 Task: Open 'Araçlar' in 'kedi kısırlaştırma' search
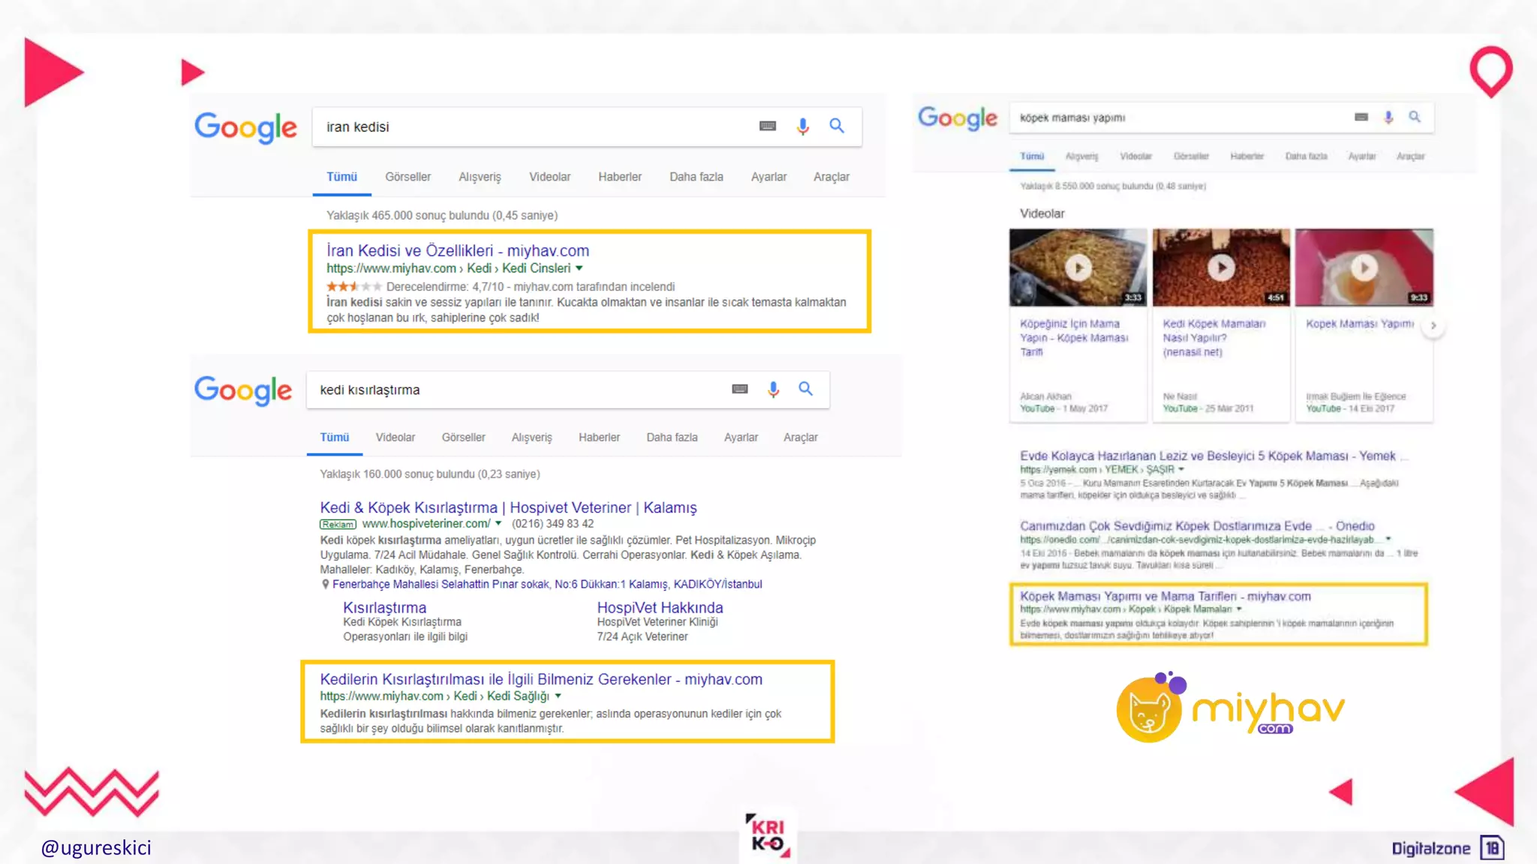tap(801, 437)
